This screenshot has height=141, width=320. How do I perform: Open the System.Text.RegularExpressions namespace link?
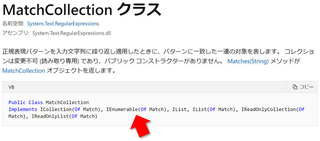(x=63, y=23)
